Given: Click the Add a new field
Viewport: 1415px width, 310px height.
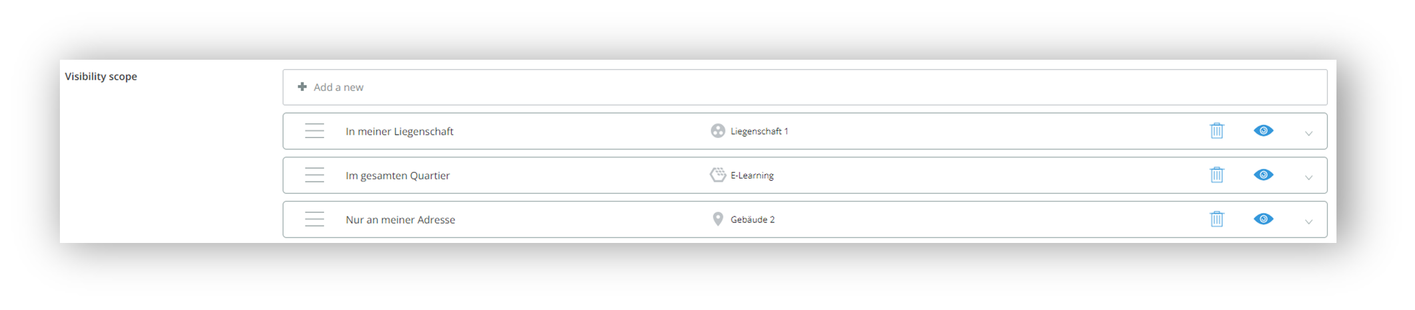Looking at the screenshot, I should (805, 87).
